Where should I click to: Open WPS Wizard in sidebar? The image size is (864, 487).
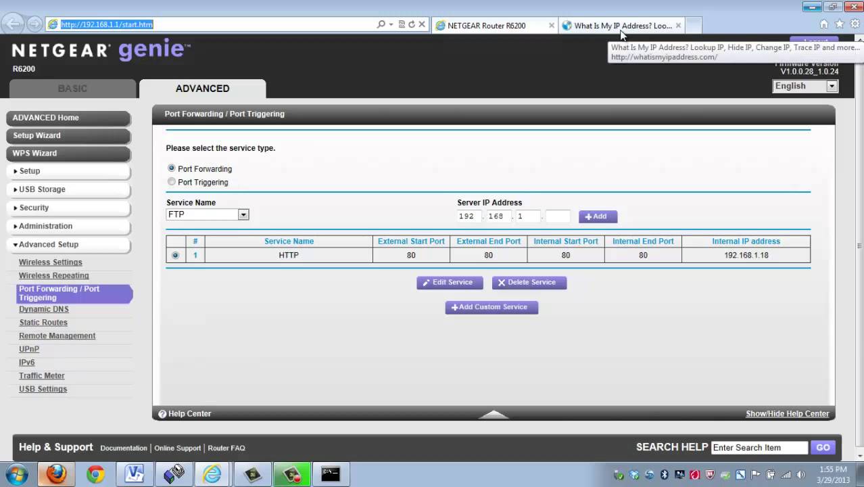[68, 154]
